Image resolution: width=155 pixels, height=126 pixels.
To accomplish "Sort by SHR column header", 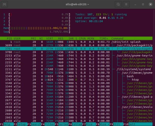I will tap(71, 38).
